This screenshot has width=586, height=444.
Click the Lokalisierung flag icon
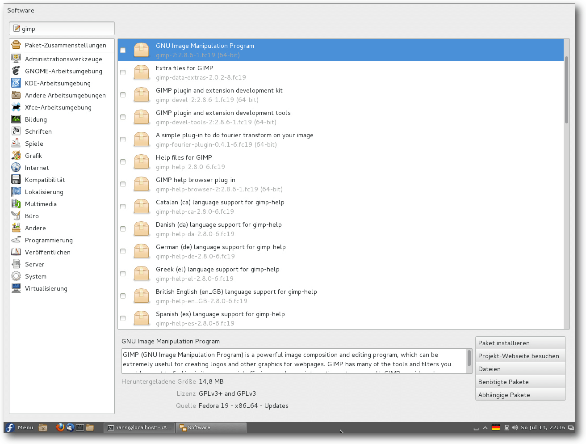[x=16, y=191]
